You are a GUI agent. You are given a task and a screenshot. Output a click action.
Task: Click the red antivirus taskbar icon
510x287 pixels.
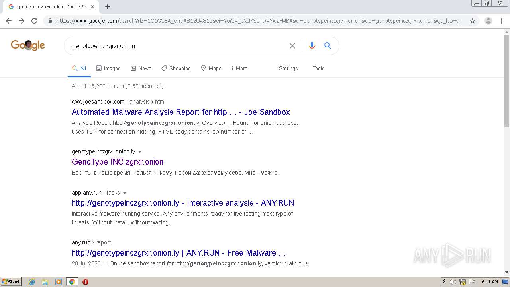click(85, 282)
